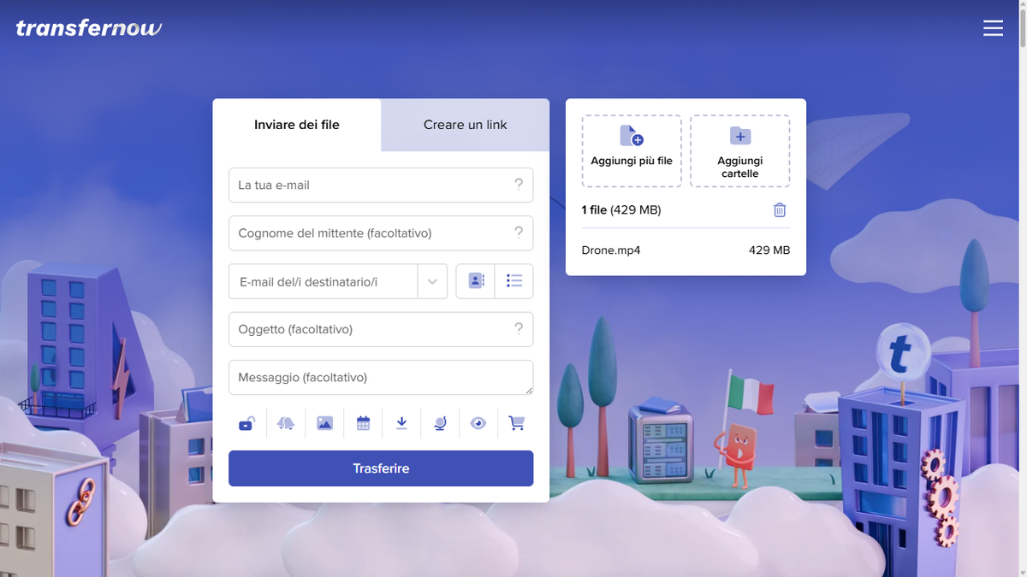Switch to the Creare un link tab

pyautogui.click(x=465, y=125)
